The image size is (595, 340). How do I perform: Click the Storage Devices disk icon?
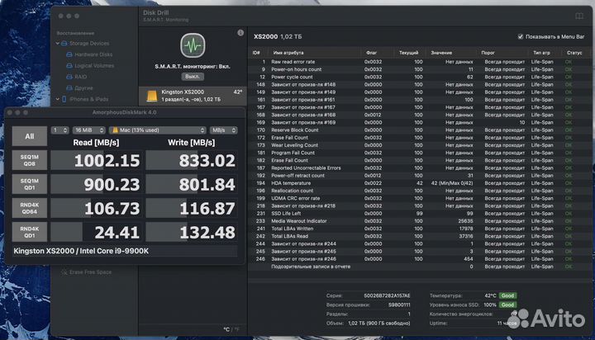pyautogui.click(x=64, y=44)
